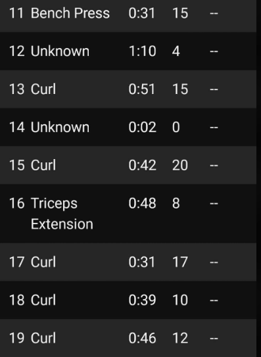Select the set 13 Curl row
Image resolution: width=261 pixels, height=357 pixels.
tap(128, 89)
